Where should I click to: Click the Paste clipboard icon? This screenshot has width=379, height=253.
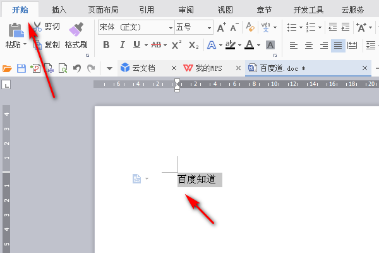(16, 30)
